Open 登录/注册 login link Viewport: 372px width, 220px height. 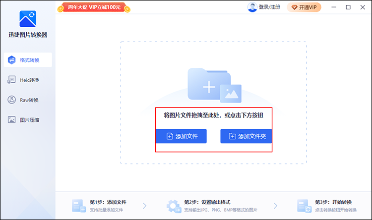pos(269,7)
